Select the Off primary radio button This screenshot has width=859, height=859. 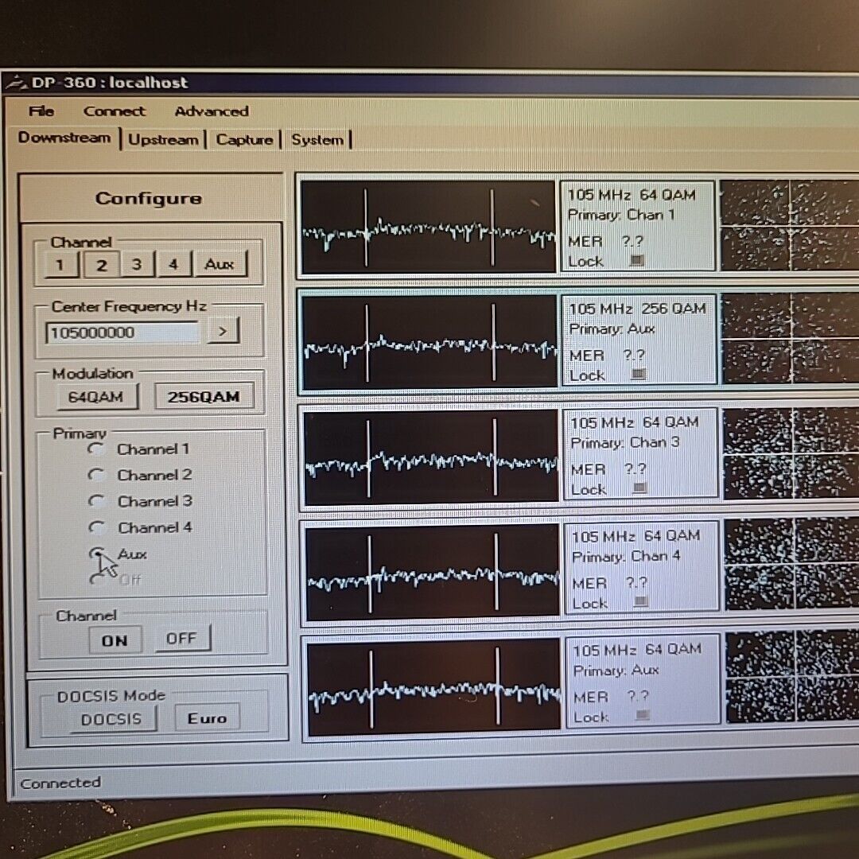pyautogui.click(x=97, y=579)
